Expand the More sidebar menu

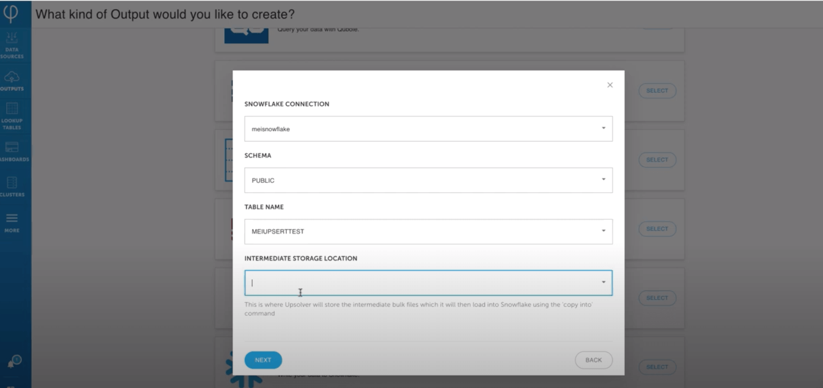(x=12, y=222)
